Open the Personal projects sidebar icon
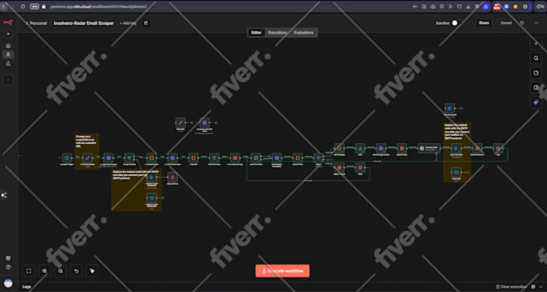 coord(8,55)
